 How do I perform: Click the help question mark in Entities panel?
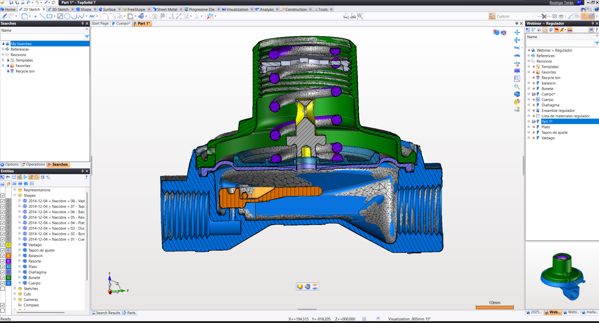click(86, 177)
